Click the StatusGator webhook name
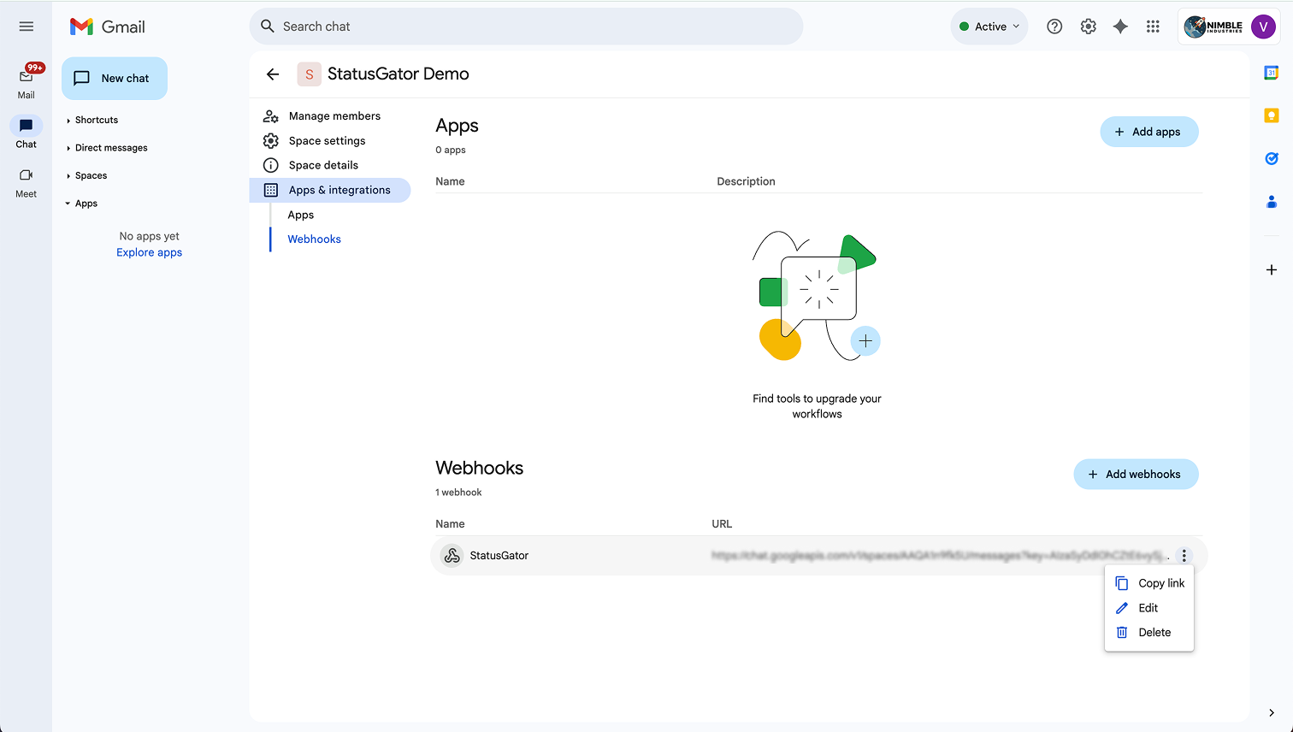1293x732 pixels. pyautogui.click(x=499, y=556)
